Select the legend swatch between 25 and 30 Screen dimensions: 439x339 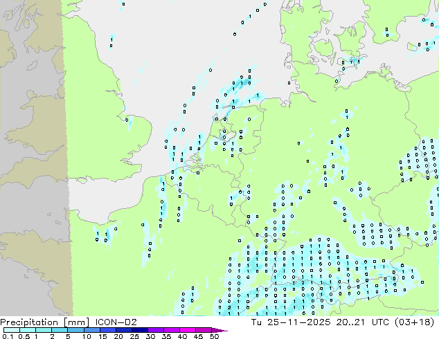click(x=139, y=330)
